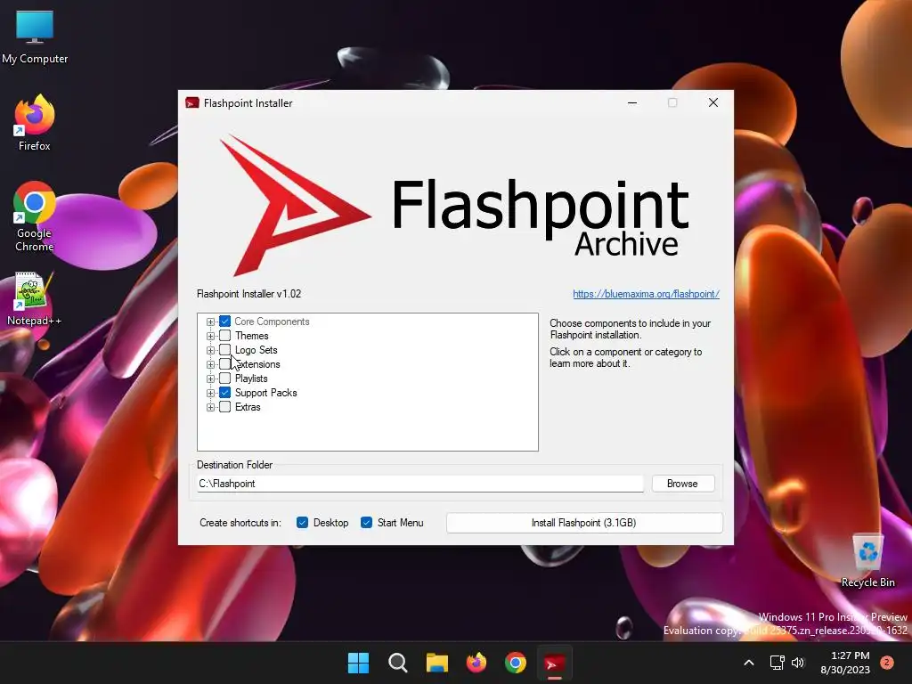Open the notification badge in the tray
The image size is (912, 684).
(x=887, y=663)
